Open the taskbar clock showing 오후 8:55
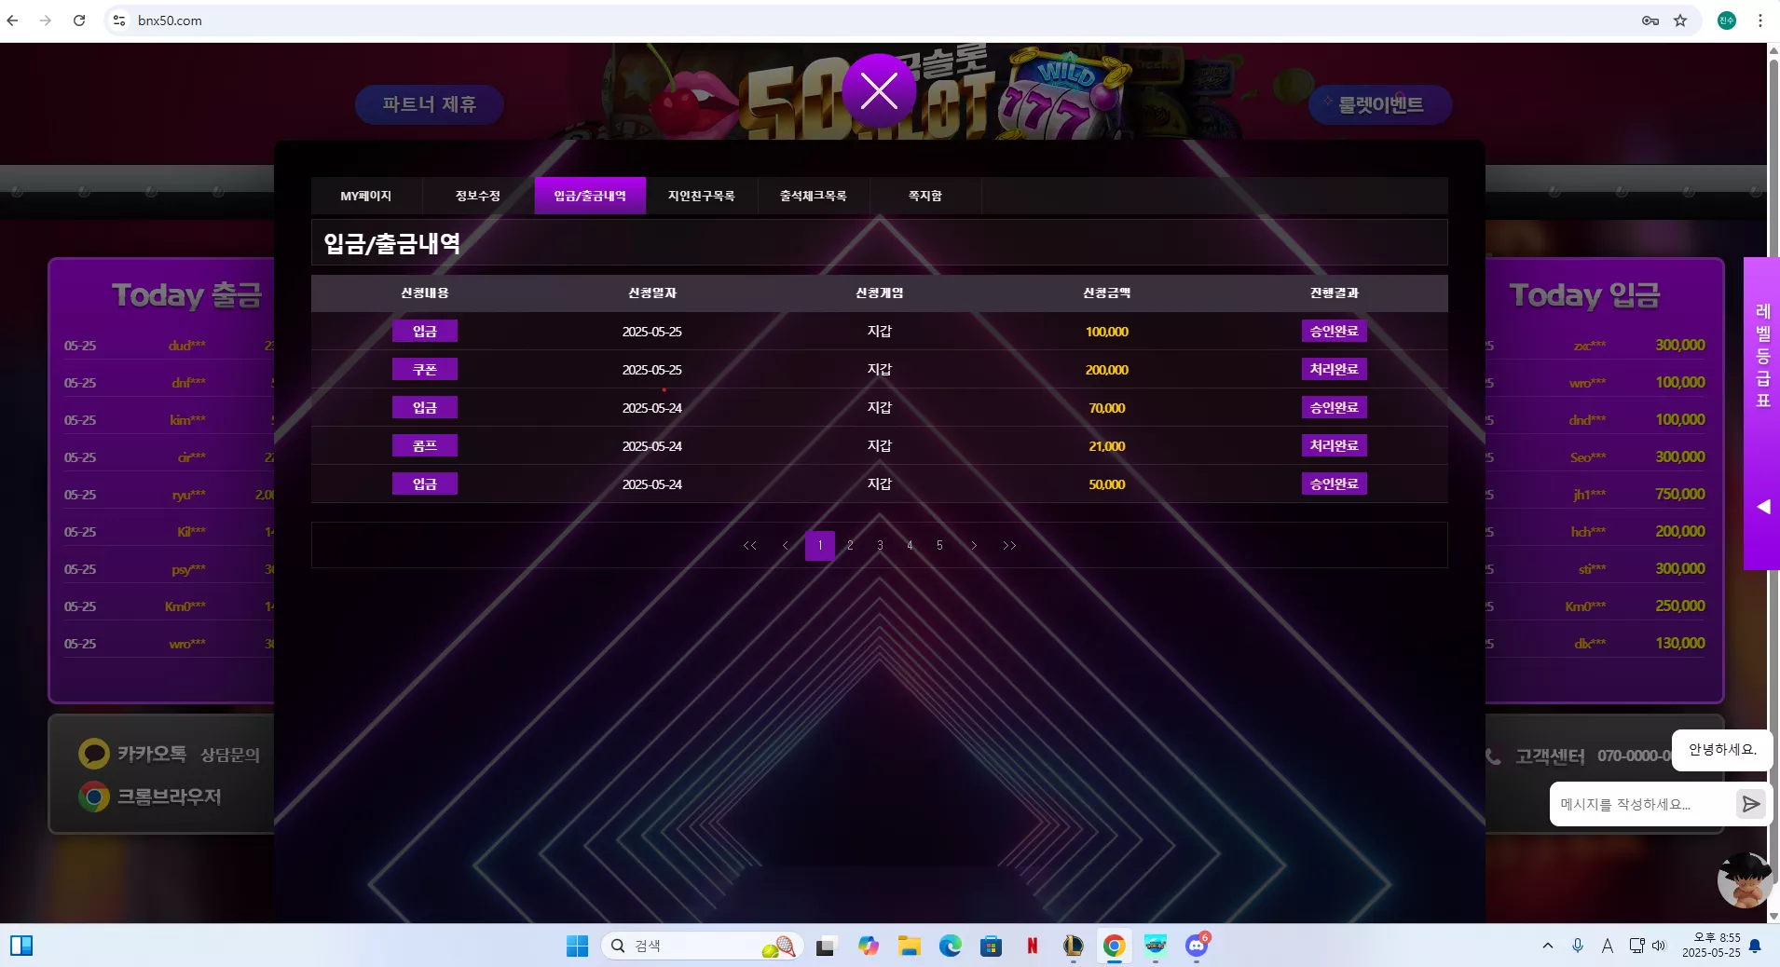Screen dimensions: 1780x967 [x=1711, y=946]
